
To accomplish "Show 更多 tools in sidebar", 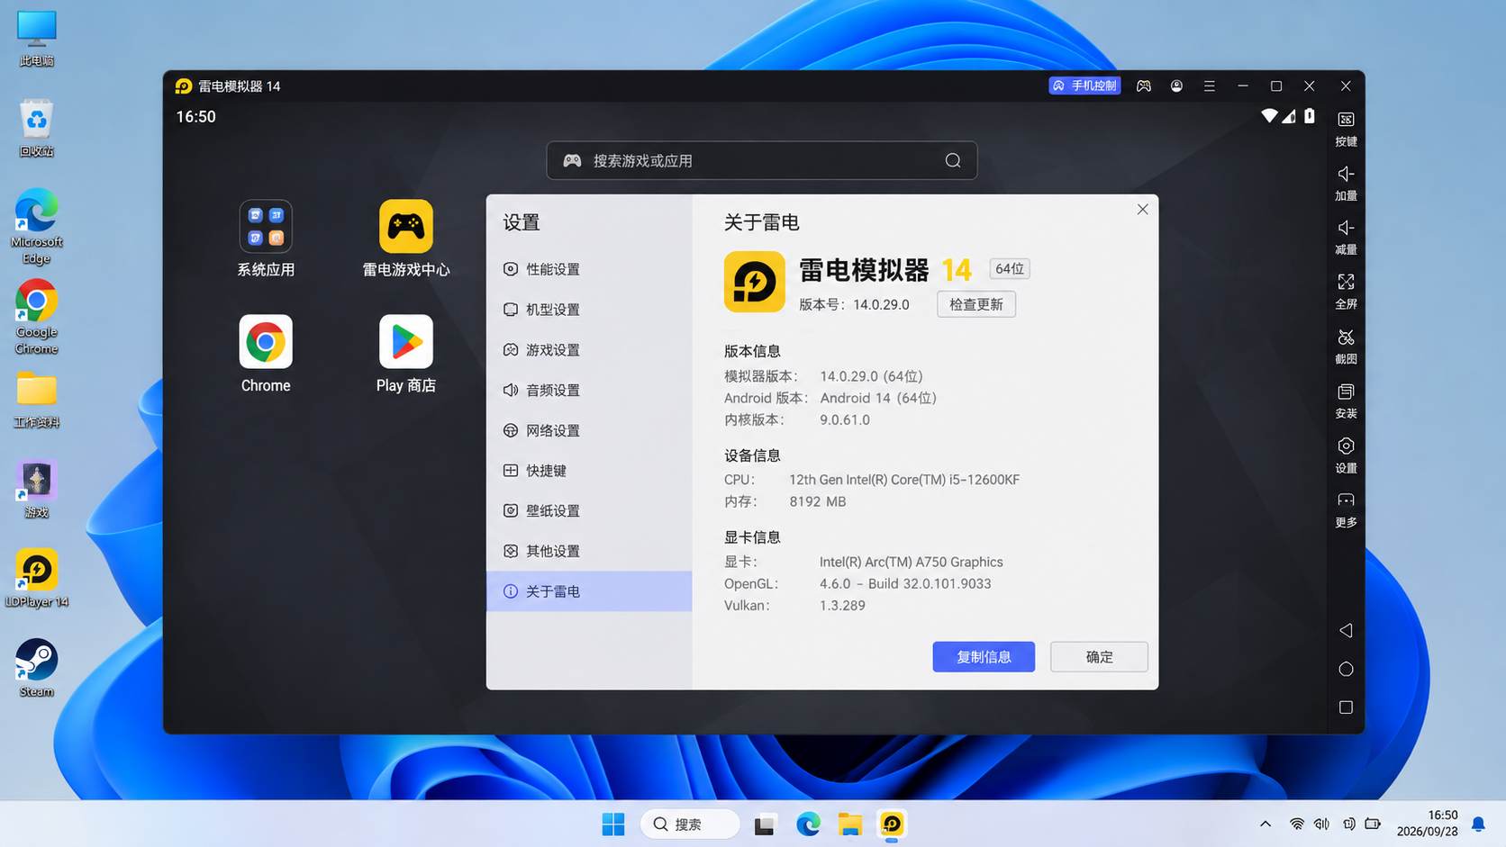I will [1346, 509].
